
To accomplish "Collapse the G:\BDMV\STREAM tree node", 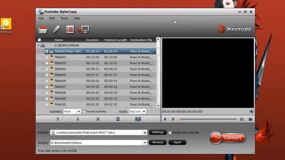I will [38, 45].
